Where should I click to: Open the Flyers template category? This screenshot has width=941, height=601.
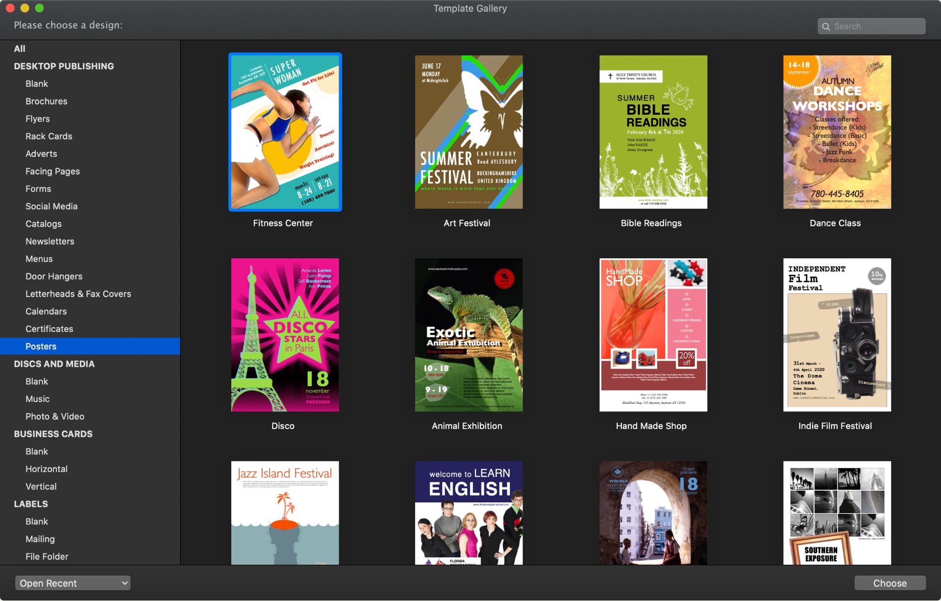coord(38,119)
